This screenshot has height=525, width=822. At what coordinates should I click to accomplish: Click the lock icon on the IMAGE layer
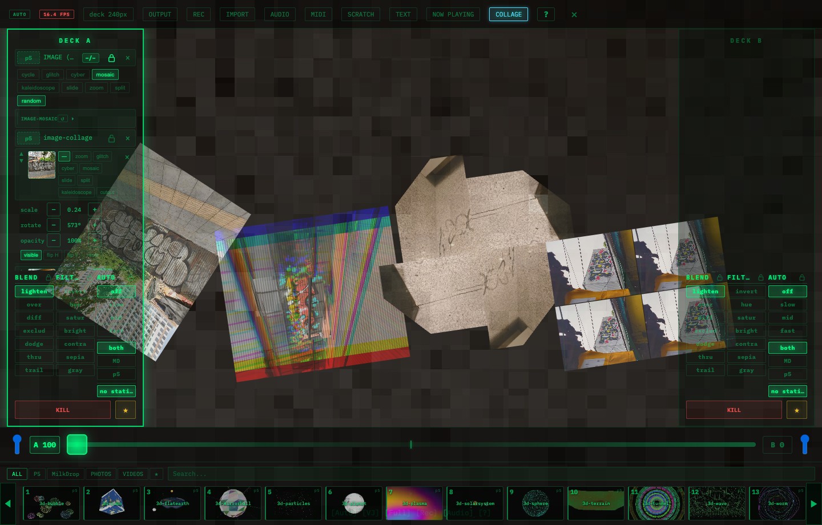coord(111,58)
